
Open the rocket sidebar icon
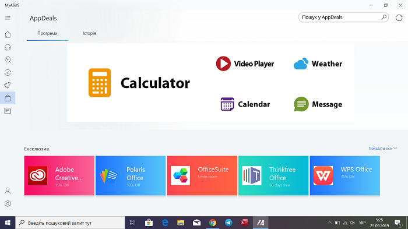(8, 85)
